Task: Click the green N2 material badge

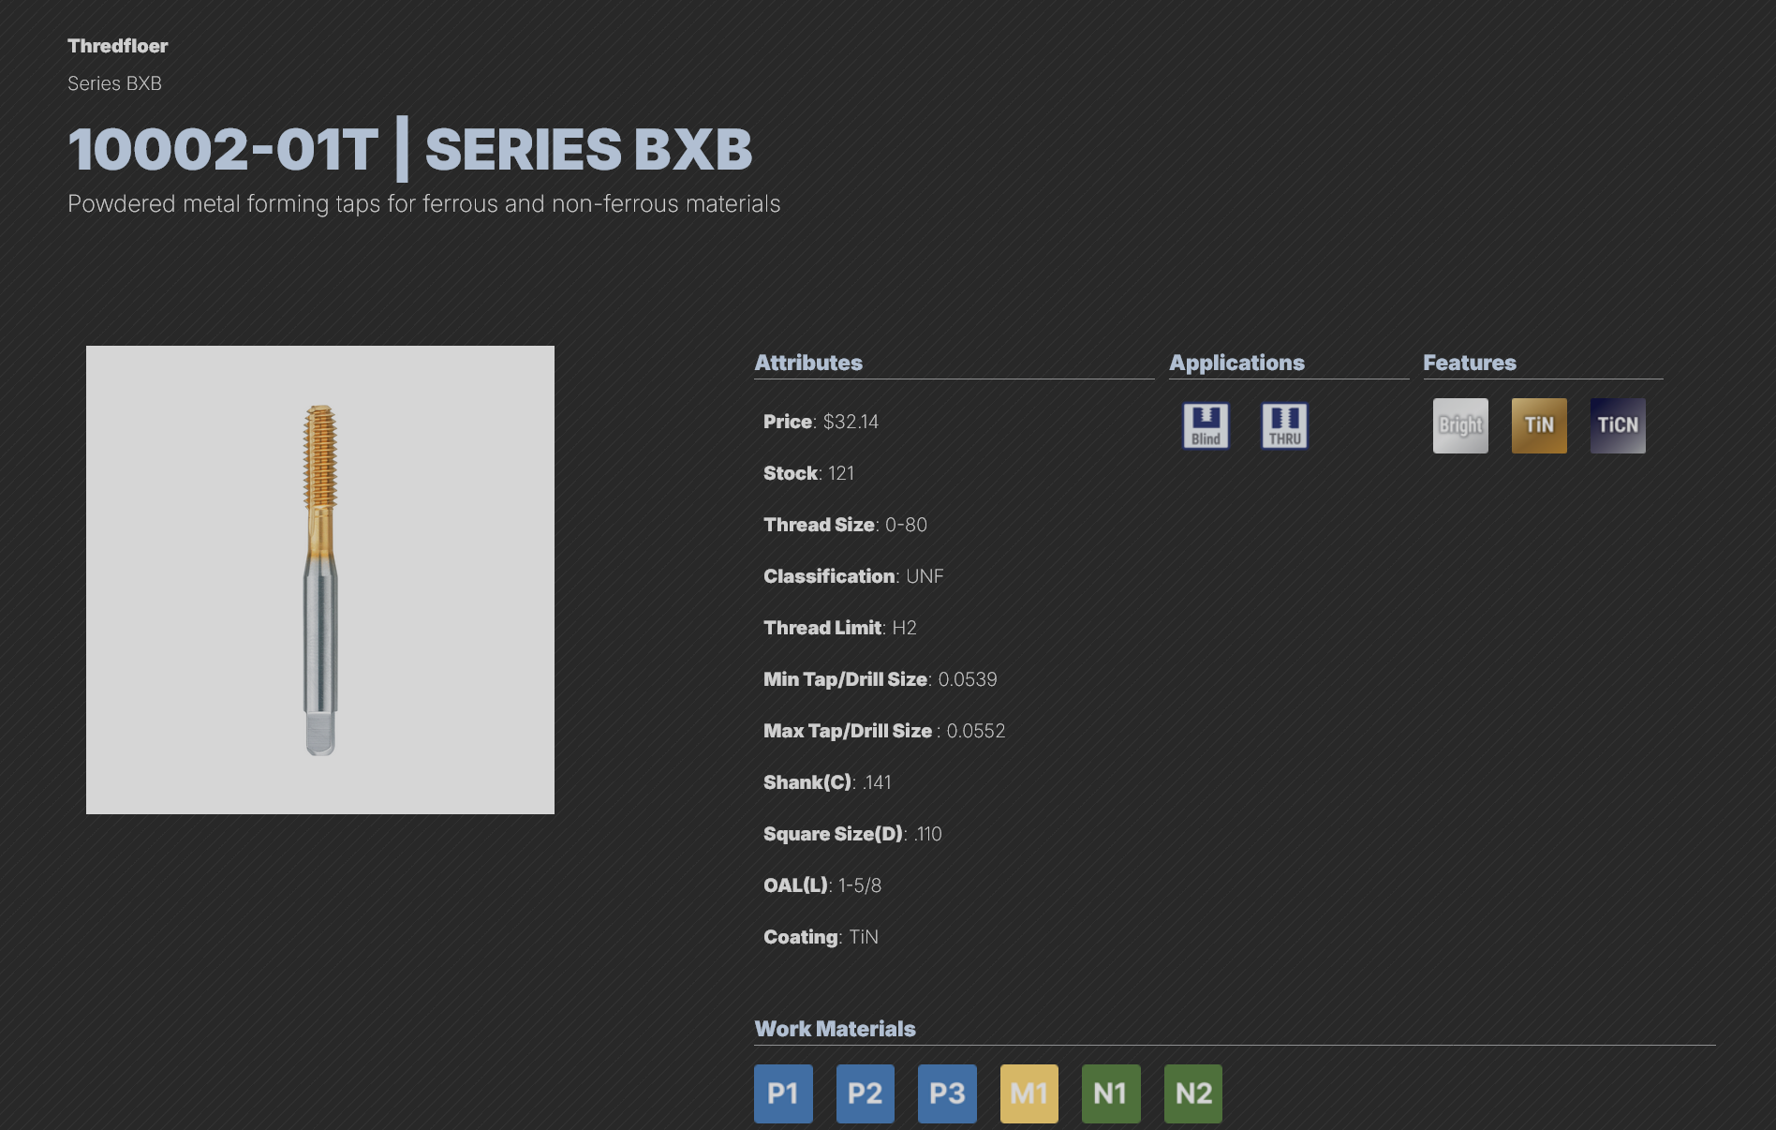Action: click(x=1193, y=1093)
